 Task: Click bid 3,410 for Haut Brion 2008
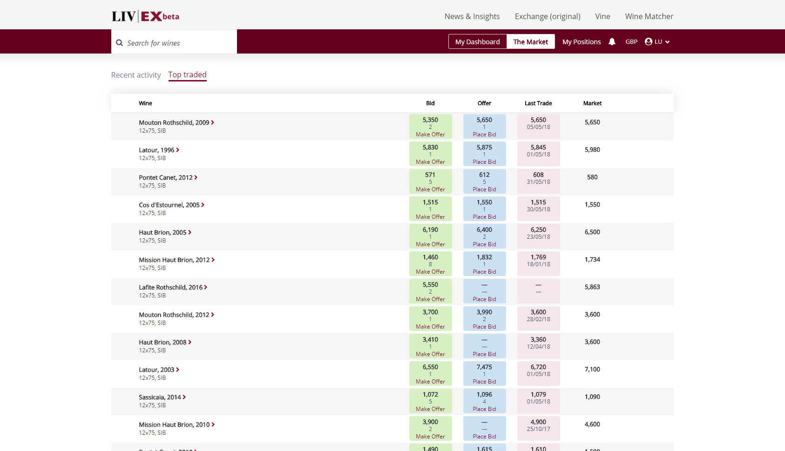coord(430,340)
